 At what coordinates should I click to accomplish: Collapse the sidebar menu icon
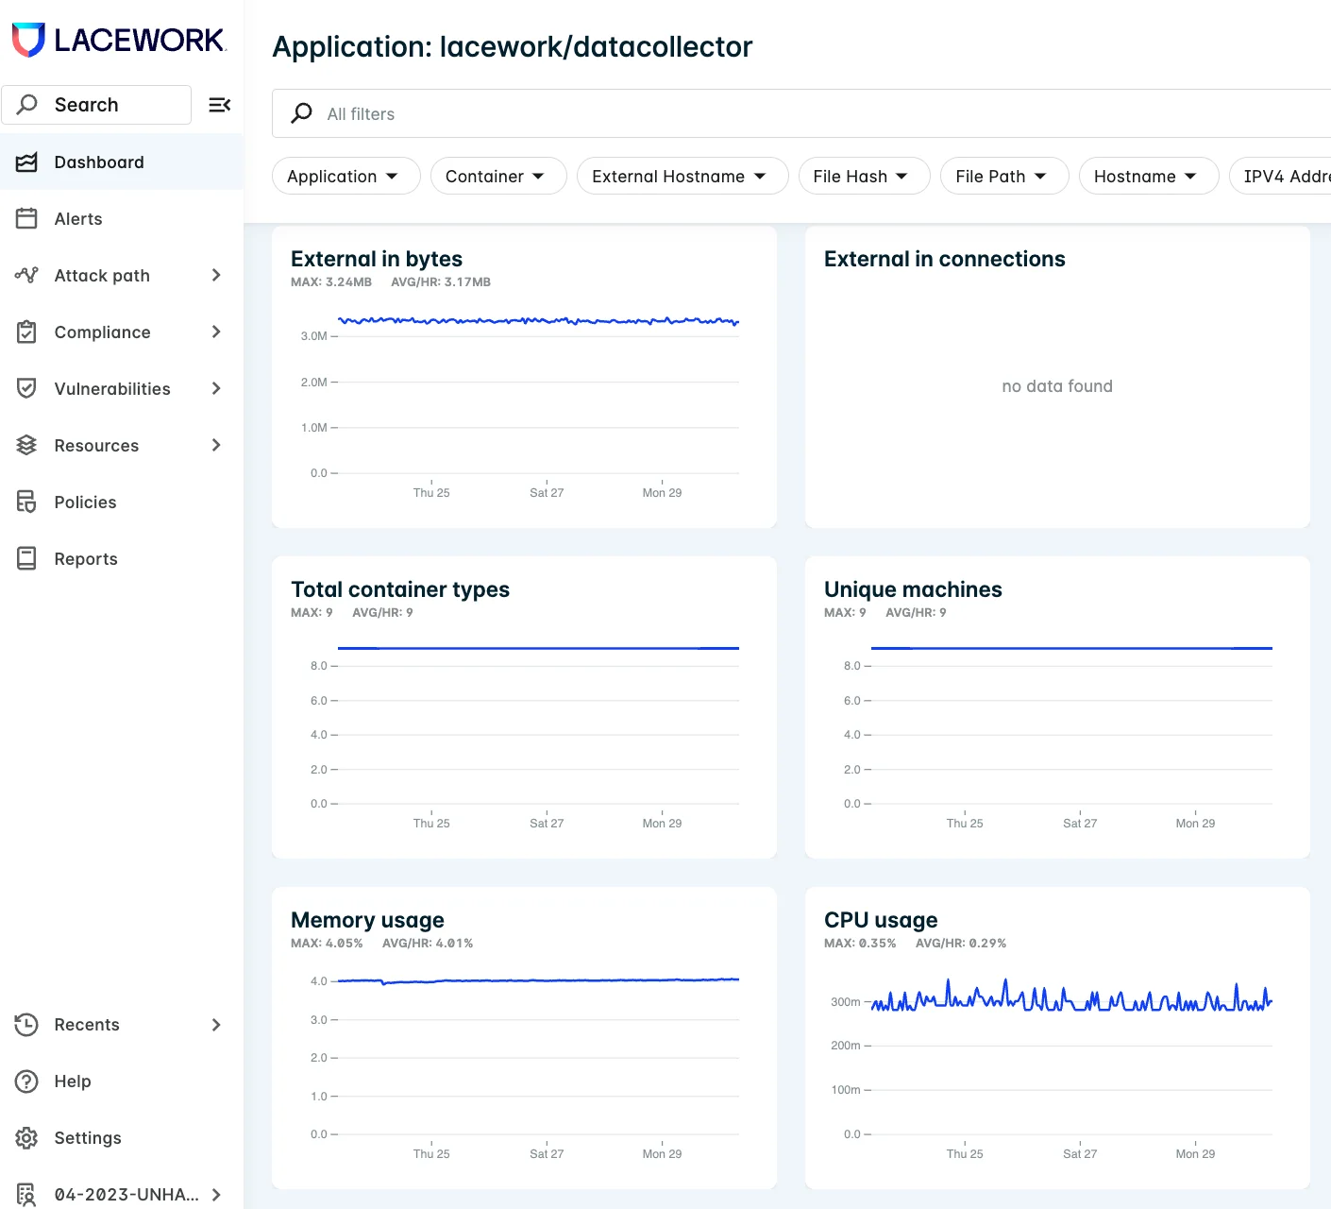coord(219,105)
